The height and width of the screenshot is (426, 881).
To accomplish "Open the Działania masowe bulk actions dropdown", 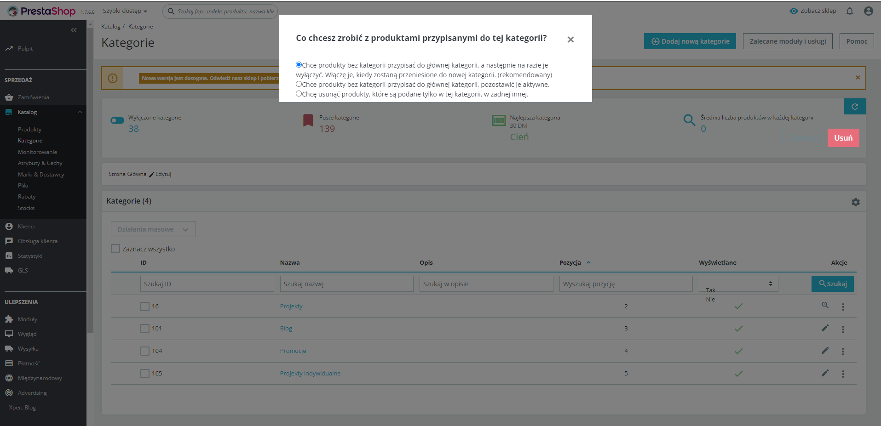I will coord(153,229).
